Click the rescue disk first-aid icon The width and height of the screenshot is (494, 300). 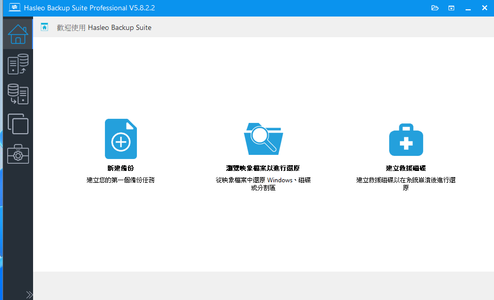coord(406,139)
